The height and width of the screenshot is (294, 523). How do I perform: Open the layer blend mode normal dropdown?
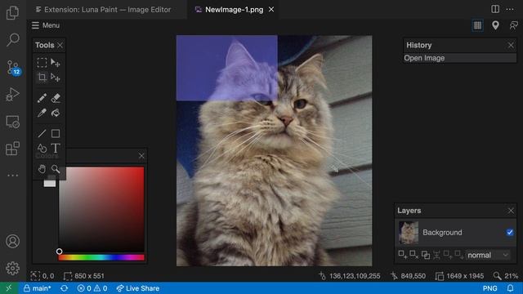(487, 255)
